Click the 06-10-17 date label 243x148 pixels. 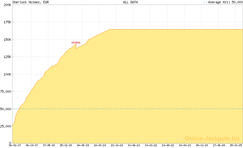pyautogui.click(x=32, y=145)
